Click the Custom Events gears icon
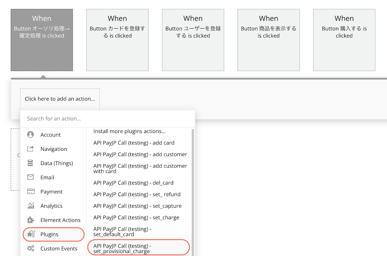Image resolution: width=387 pixels, height=256 pixels. (x=31, y=248)
